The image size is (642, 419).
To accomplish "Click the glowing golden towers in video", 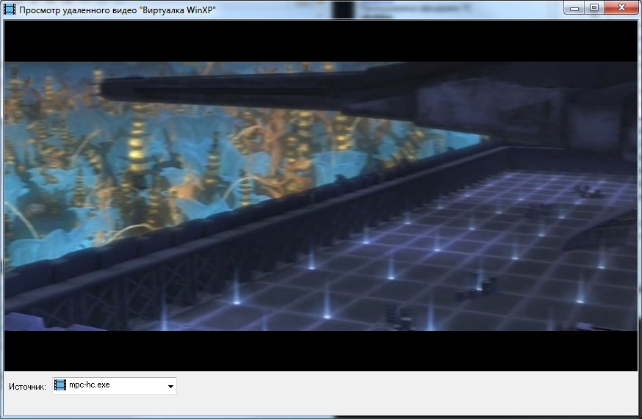I will [x=137, y=125].
